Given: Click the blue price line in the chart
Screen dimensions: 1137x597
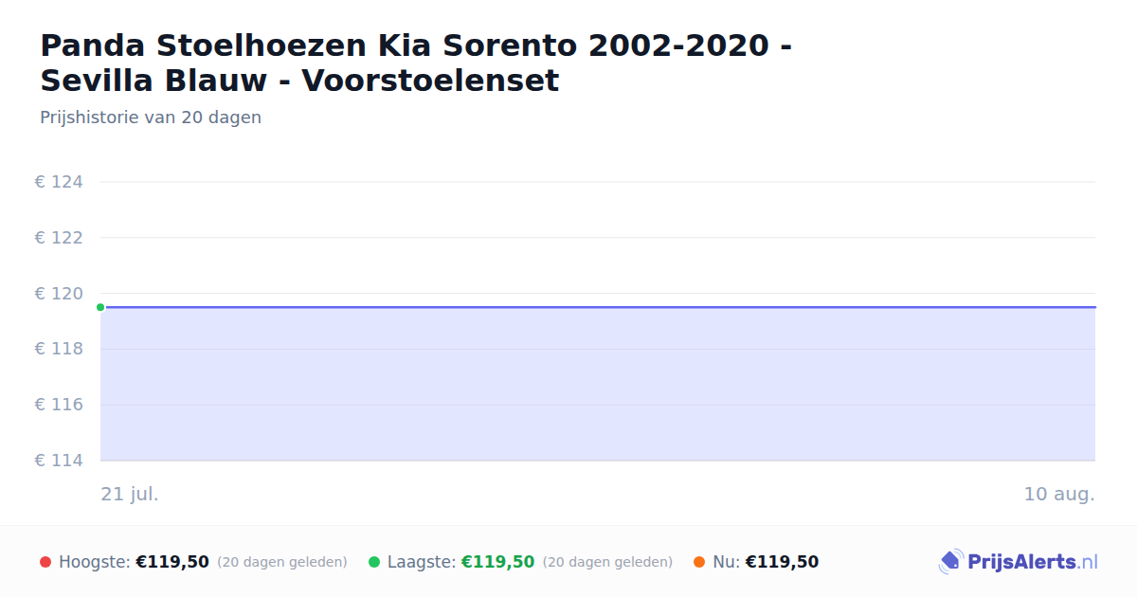Looking at the screenshot, I should (598, 307).
